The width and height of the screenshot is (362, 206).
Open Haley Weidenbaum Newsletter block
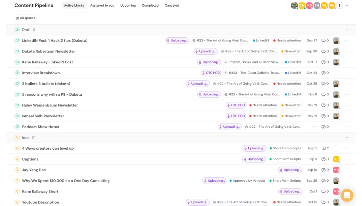50,105
